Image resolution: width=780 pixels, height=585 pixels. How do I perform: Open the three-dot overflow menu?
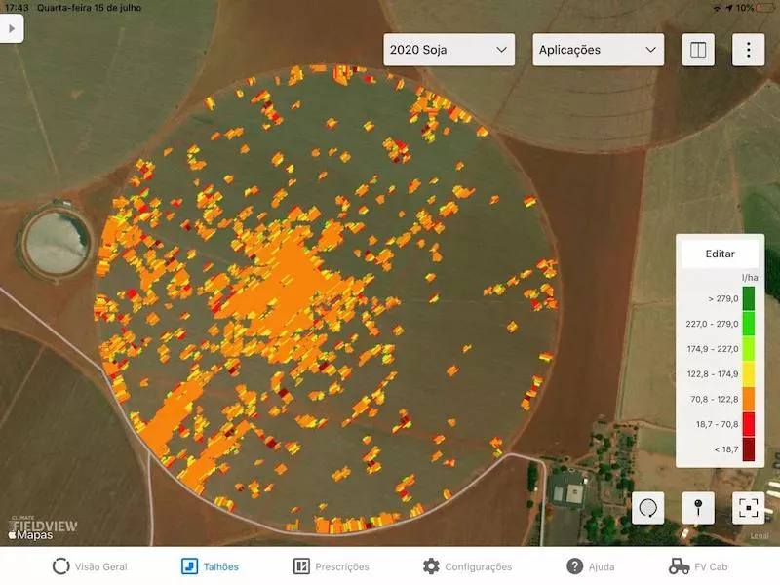pos(746,50)
